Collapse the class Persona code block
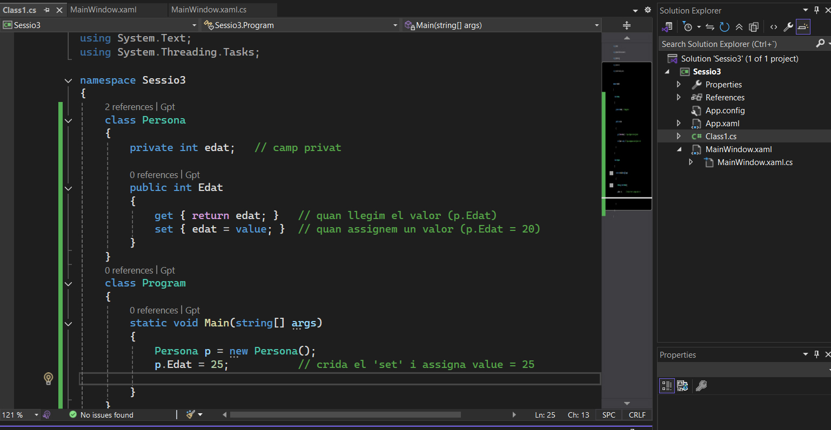Image resolution: width=831 pixels, height=430 pixels. (x=68, y=120)
